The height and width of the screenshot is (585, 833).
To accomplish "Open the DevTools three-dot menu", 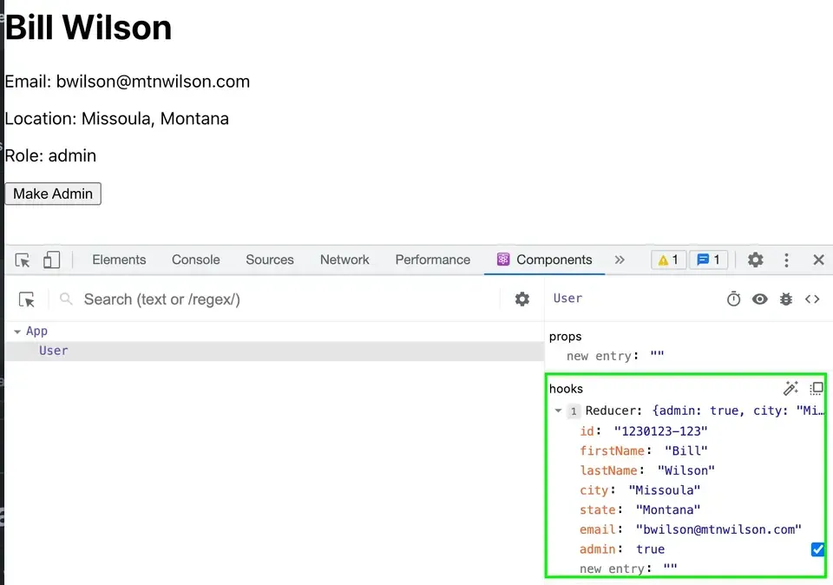I will (786, 260).
